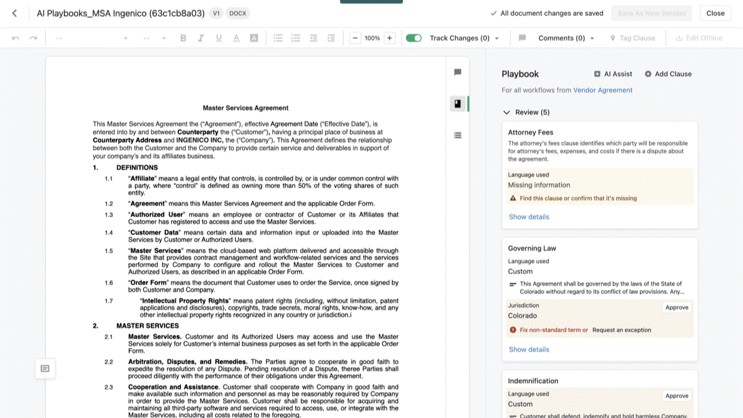
Task: Open the text highlight color tool
Action: click(253, 38)
